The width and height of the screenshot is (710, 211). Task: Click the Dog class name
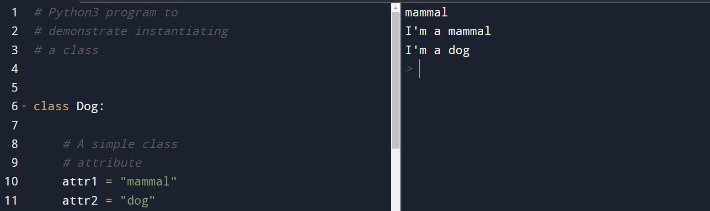(x=87, y=107)
